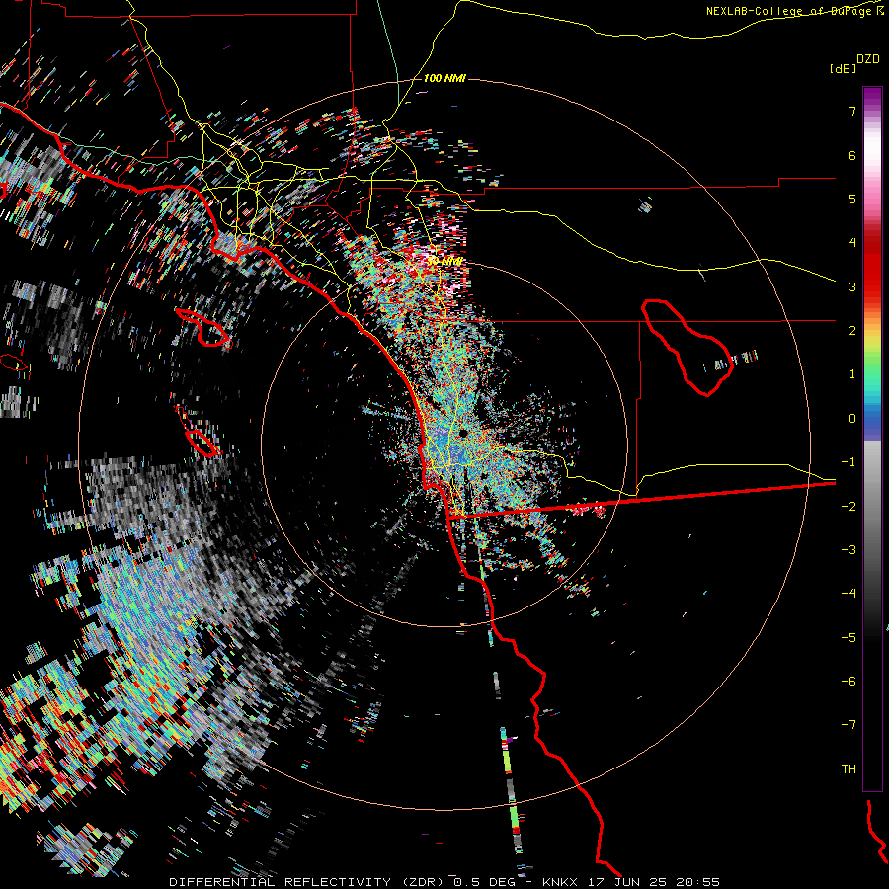The height and width of the screenshot is (889, 889).
Task: Click the -6 tick label on scale
Action: [x=849, y=682]
